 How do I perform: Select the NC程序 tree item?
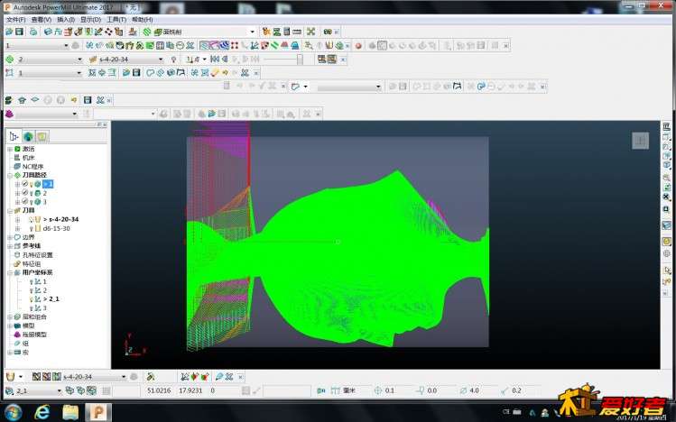pyautogui.click(x=32, y=167)
